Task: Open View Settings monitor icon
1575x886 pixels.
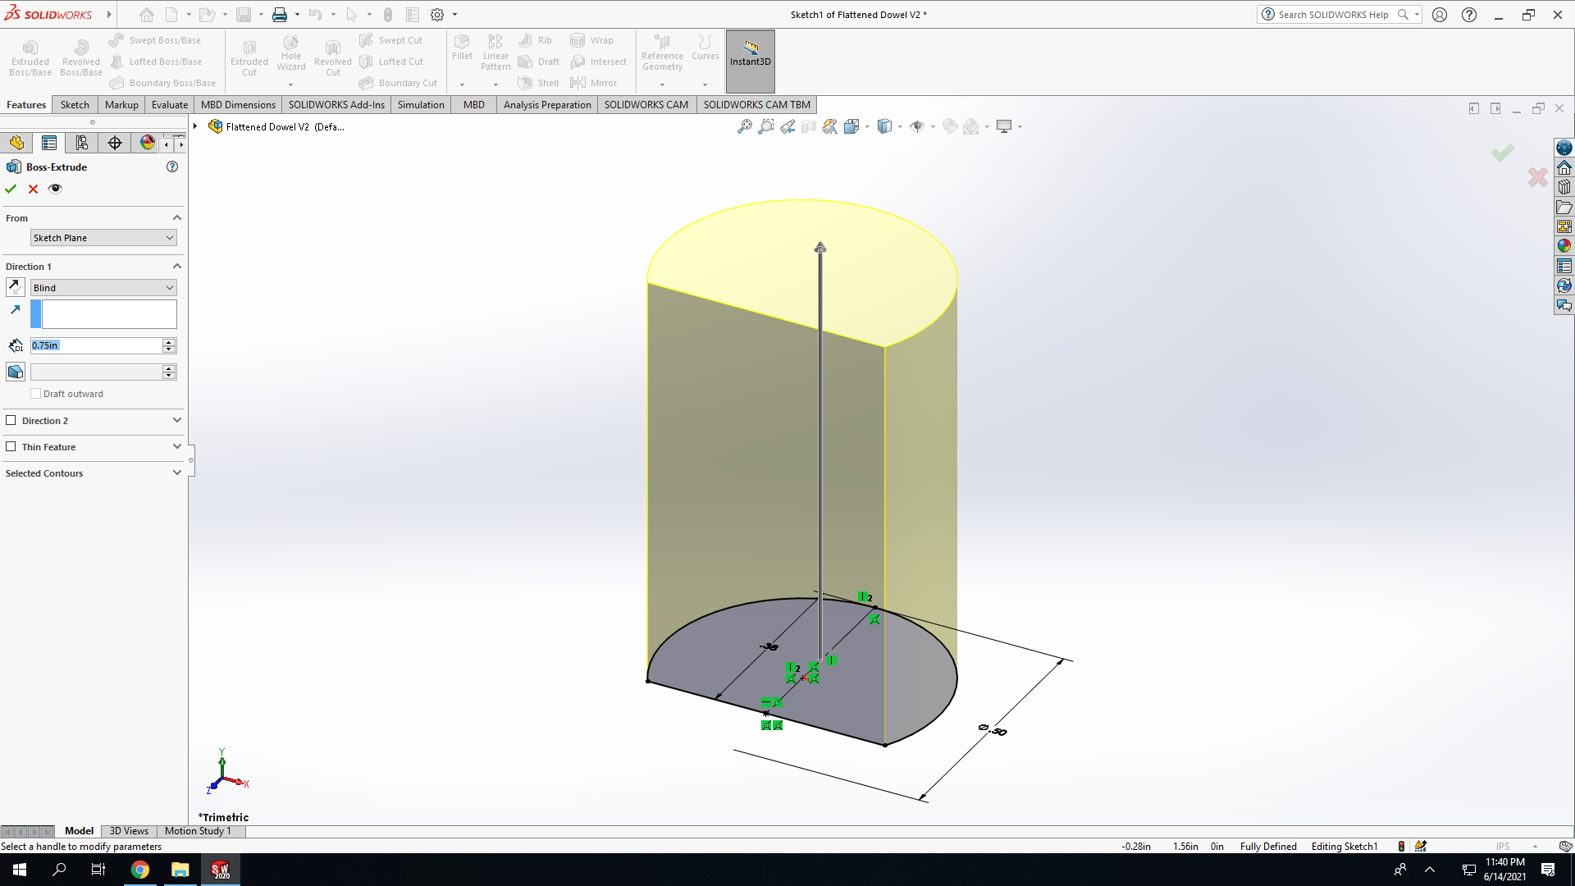Action: click(1003, 126)
